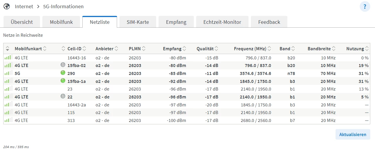Click signal bars icon of the 5G row

coord(8,73)
